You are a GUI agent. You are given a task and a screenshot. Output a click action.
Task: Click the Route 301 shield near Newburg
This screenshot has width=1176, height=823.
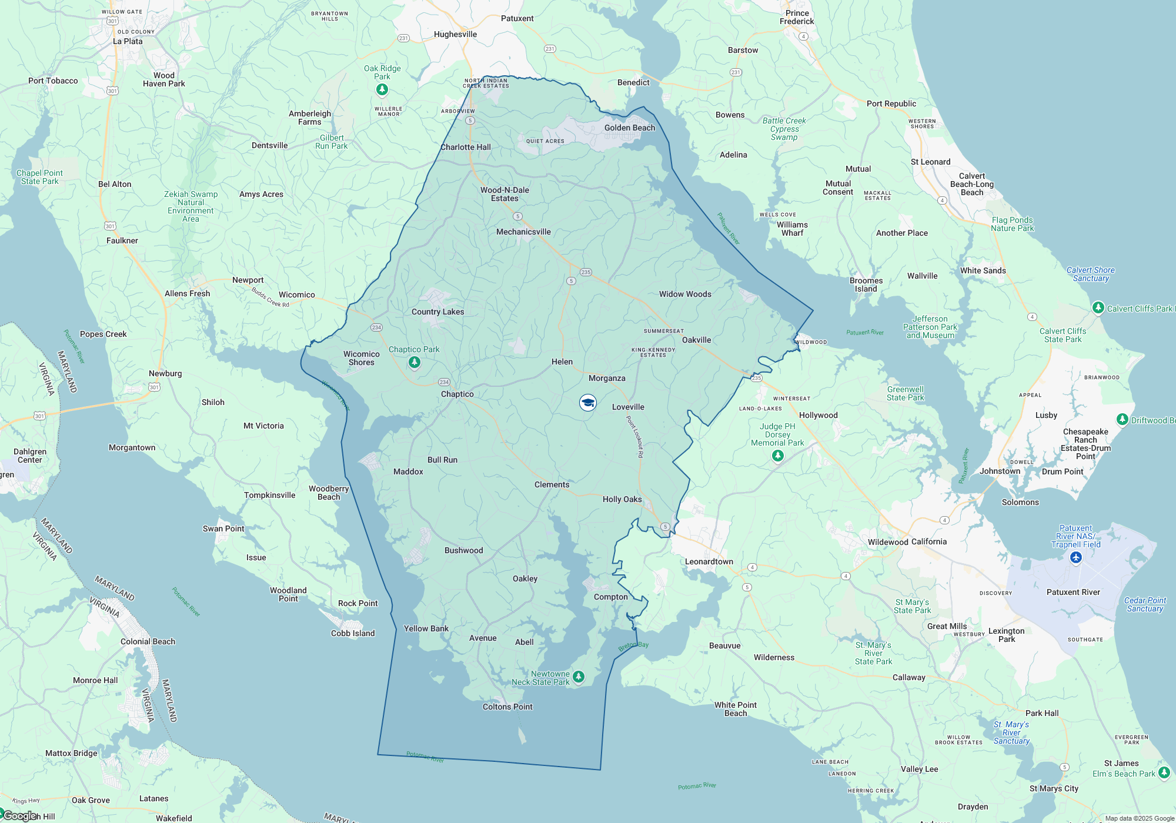(x=154, y=387)
